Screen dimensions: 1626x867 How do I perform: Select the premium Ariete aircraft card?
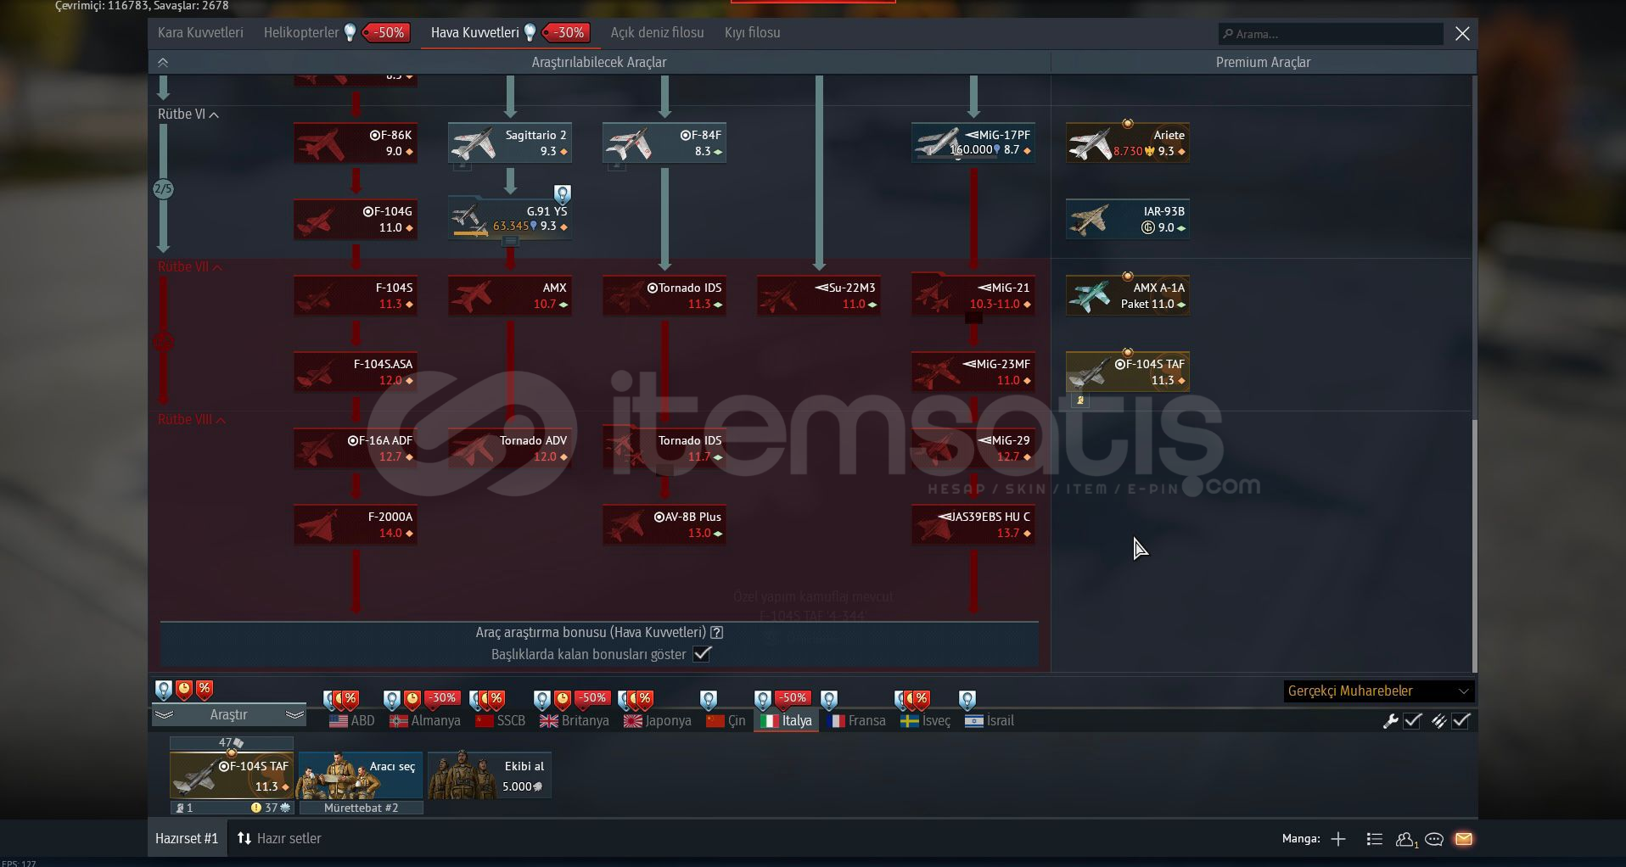click(1128, 143)
